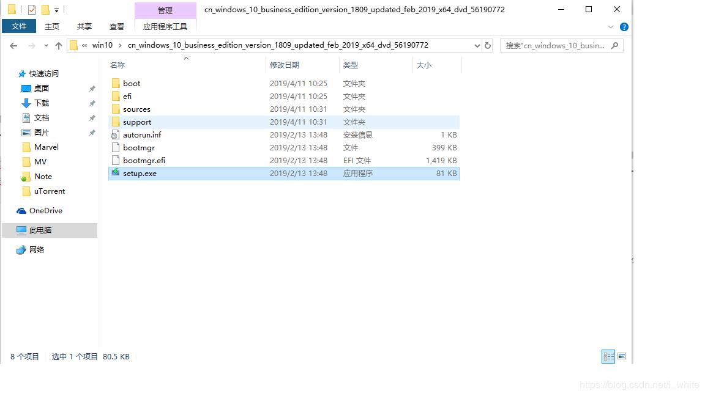
Task: Expand hidden path with the double chevron
Action: coord(84,45)
